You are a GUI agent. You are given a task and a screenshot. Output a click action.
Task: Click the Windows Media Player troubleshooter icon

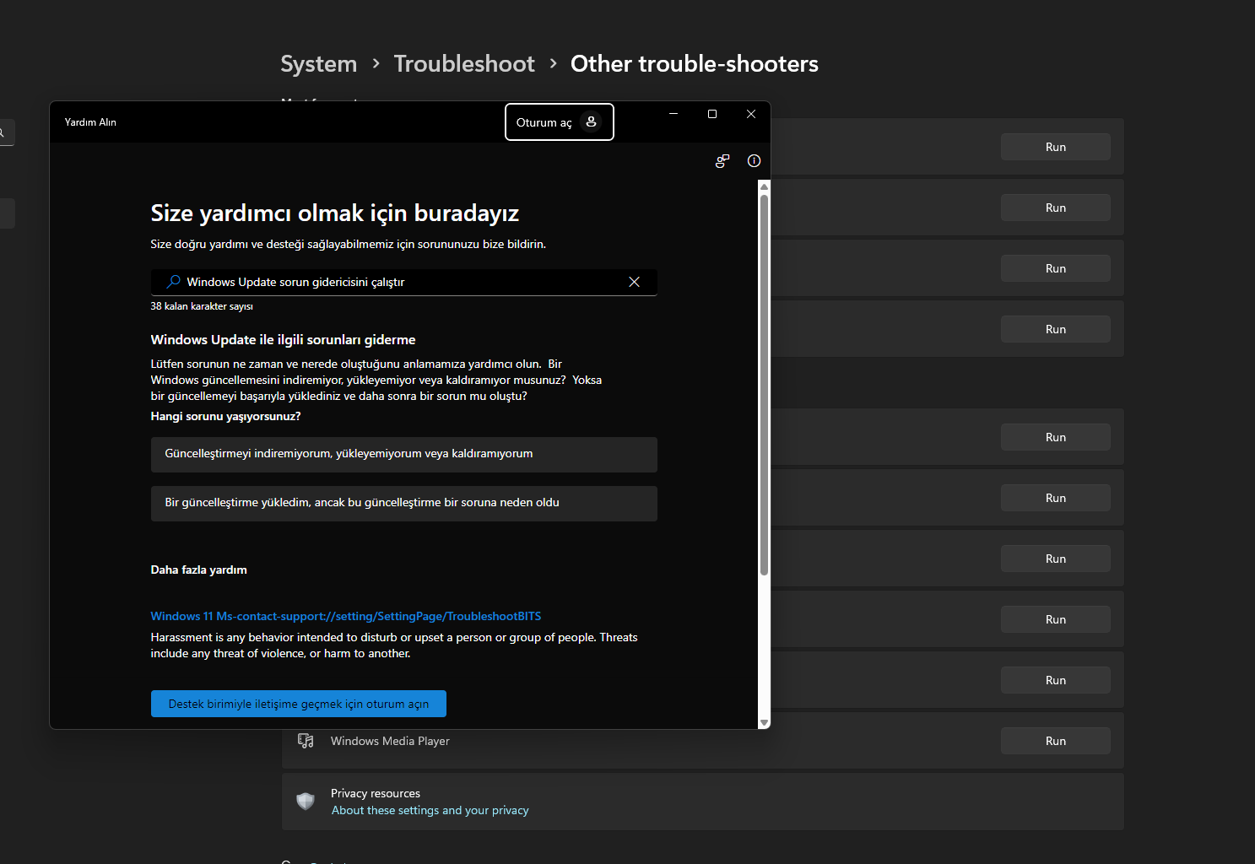pyautogui.click(x=306, y=741)
